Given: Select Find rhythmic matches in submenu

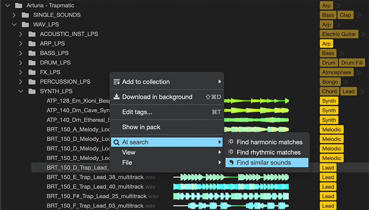Looking at the screenshot, I should point(268,152).
